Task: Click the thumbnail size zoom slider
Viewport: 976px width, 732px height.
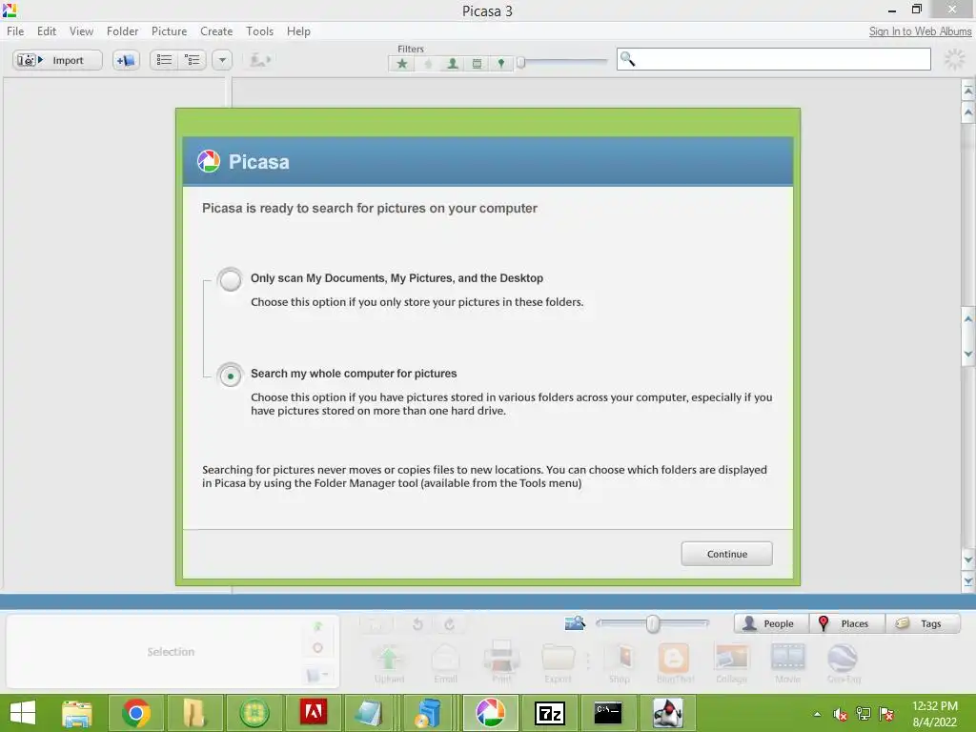Action: click(x=652, y=623)
